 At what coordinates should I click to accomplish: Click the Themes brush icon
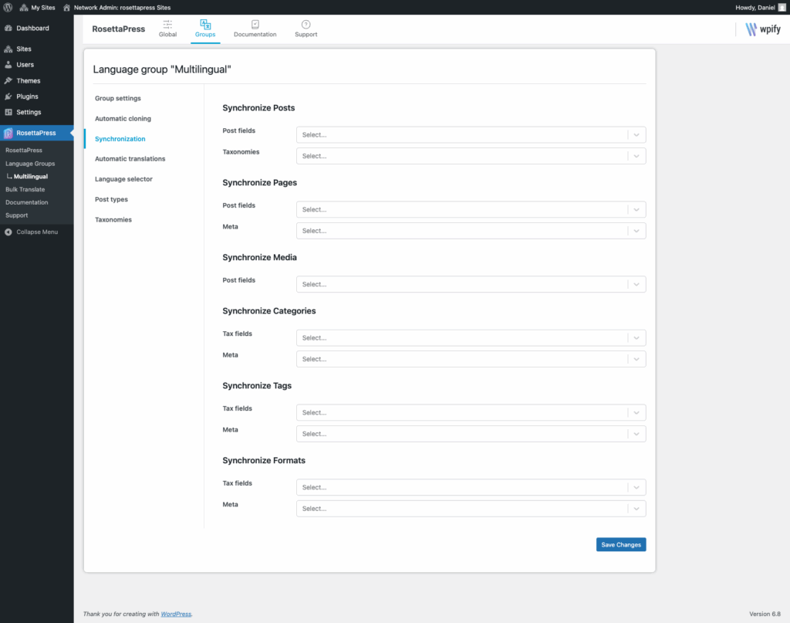[8, 80]
